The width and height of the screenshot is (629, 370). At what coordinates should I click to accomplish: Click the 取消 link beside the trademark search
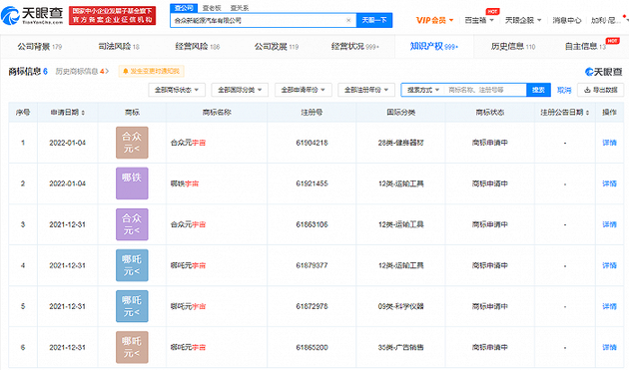(564, 90)
